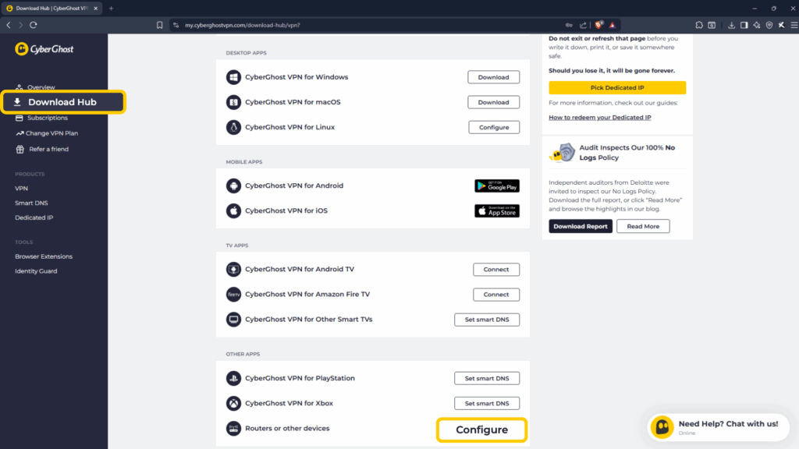Click the bookmark icon in address bar

pyautogui.click(x=159, y=25)
